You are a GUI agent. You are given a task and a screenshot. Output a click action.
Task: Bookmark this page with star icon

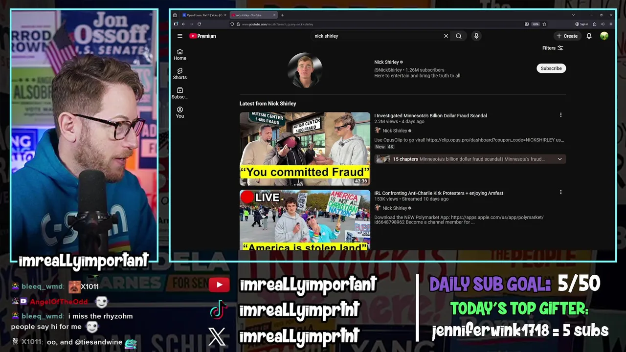(x=544, y=24)
